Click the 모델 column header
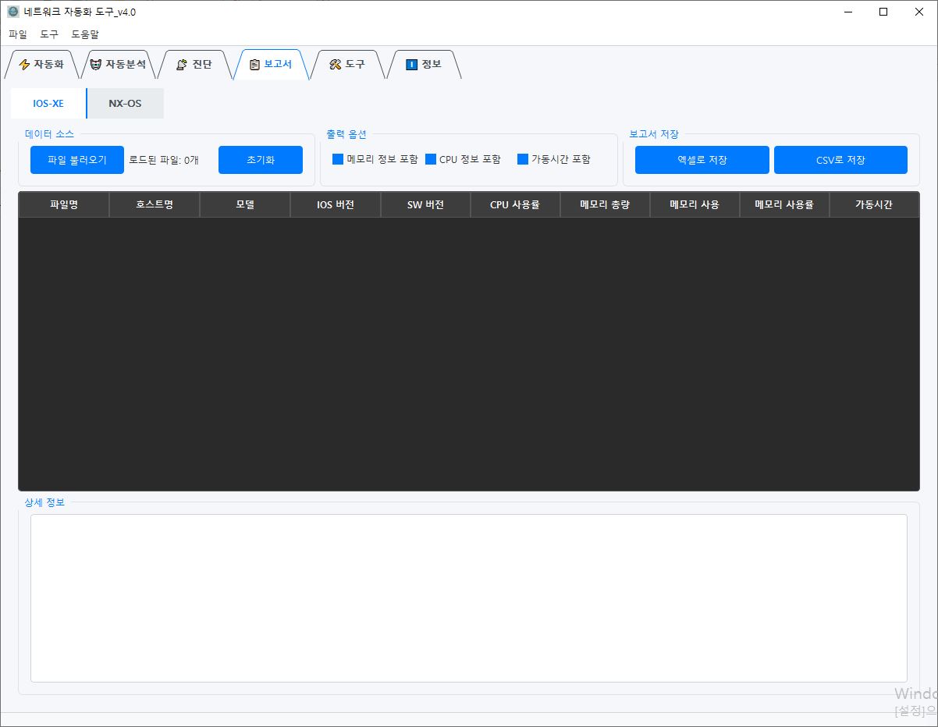Screen dimensions: 938x727 tap(245, 205)
